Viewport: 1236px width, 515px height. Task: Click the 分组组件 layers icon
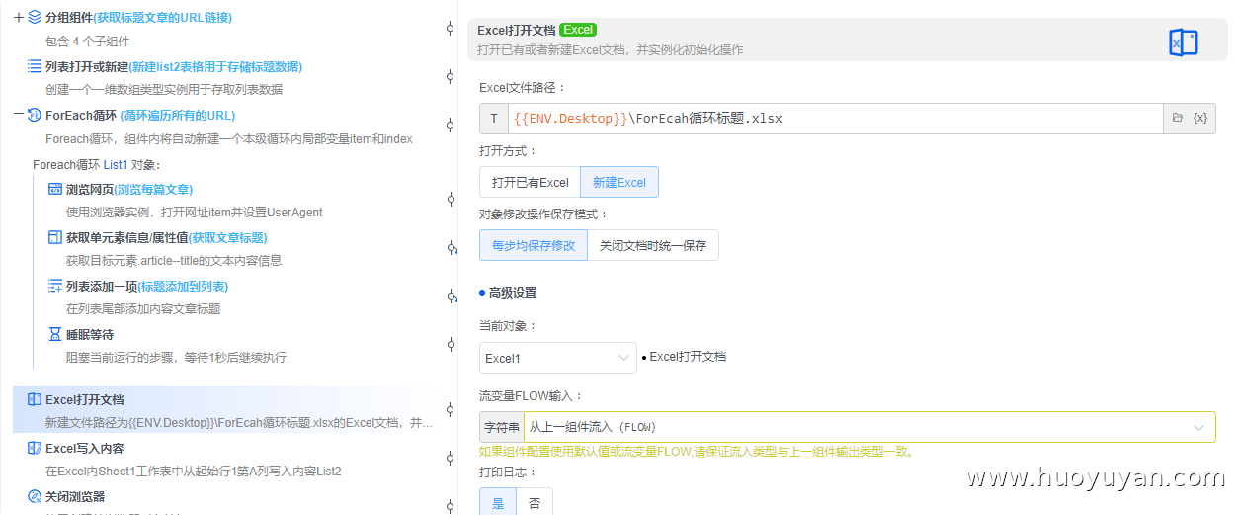35,18
